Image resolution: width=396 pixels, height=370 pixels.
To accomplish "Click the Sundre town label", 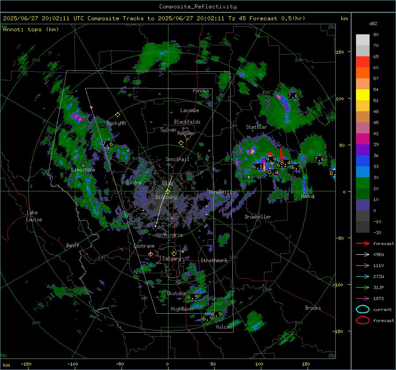I will point(133,183).
